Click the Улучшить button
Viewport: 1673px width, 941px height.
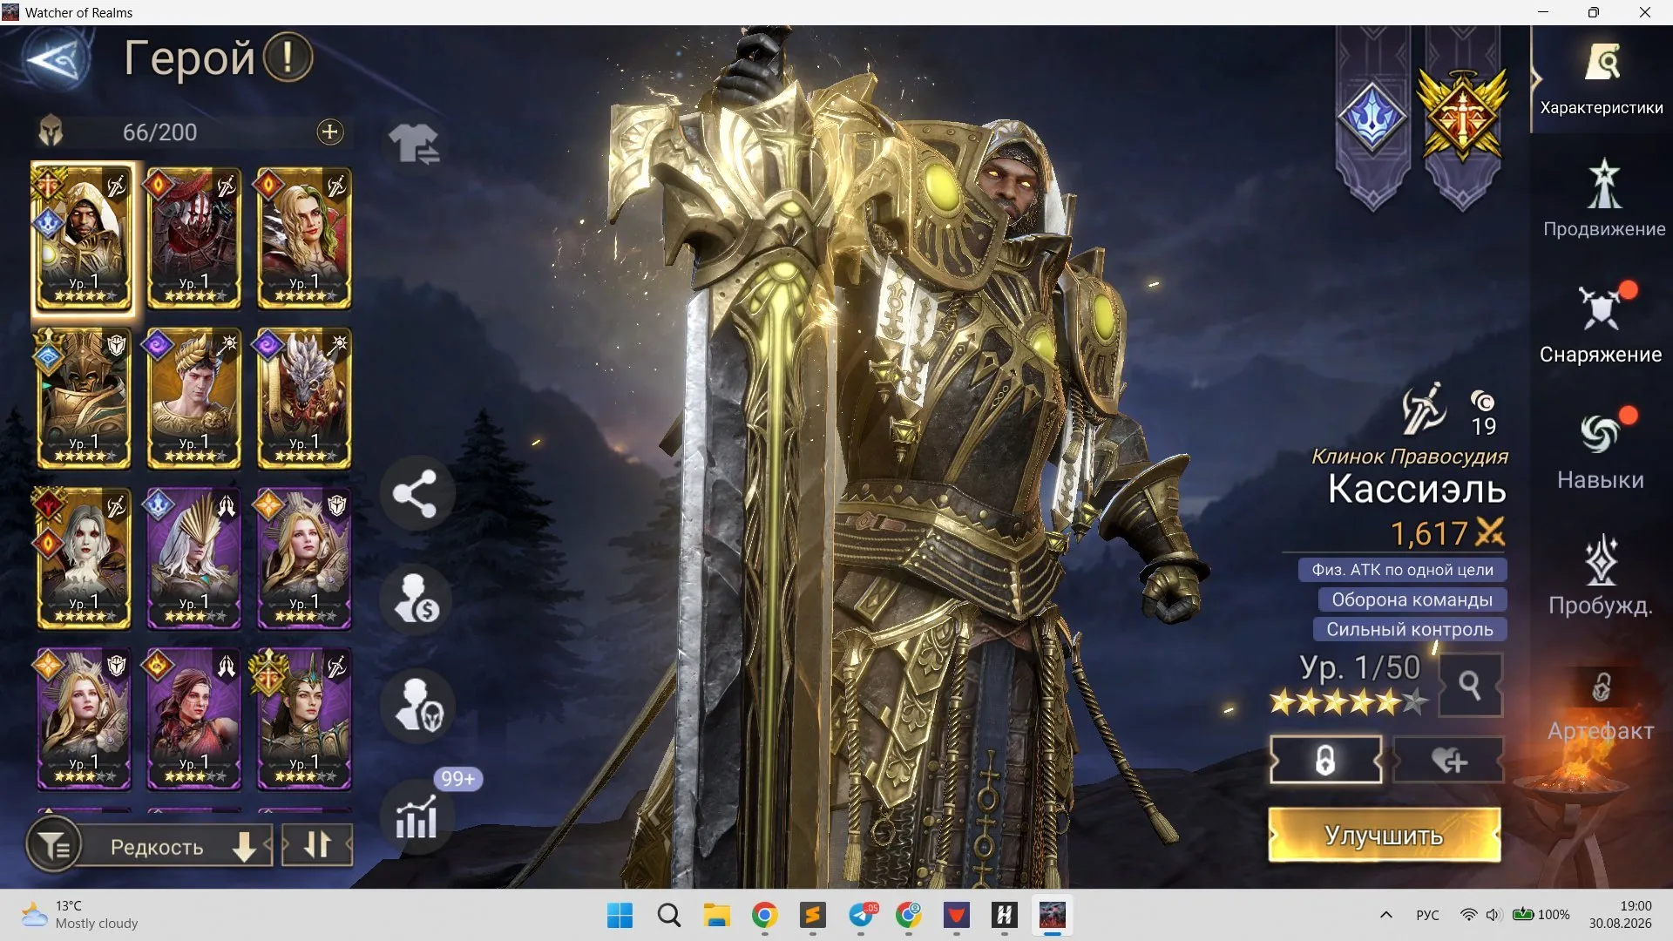point(1385,835)
